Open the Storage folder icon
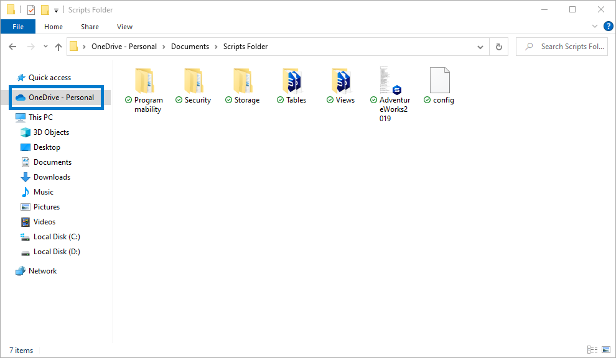 pos(243,81)
